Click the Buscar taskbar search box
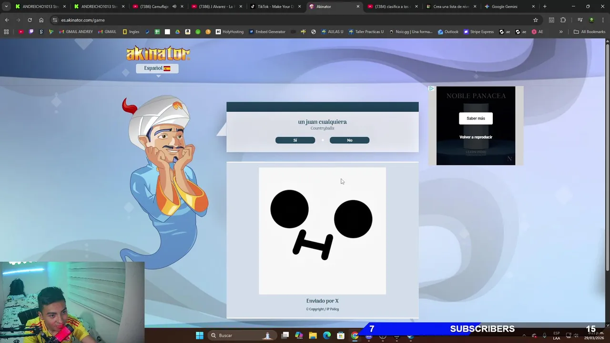Image resolution: width=610 pixels, height=343 pixels. 242,335
